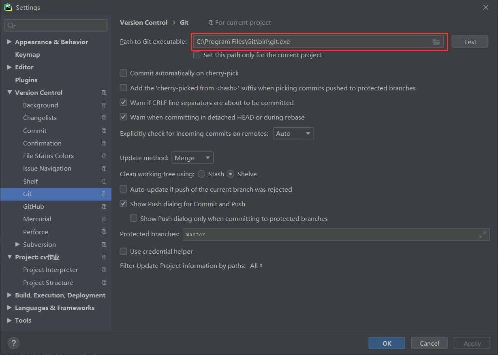Screen dimensions: 498x355
Task: Click the OK button
Action: [387, 343]
